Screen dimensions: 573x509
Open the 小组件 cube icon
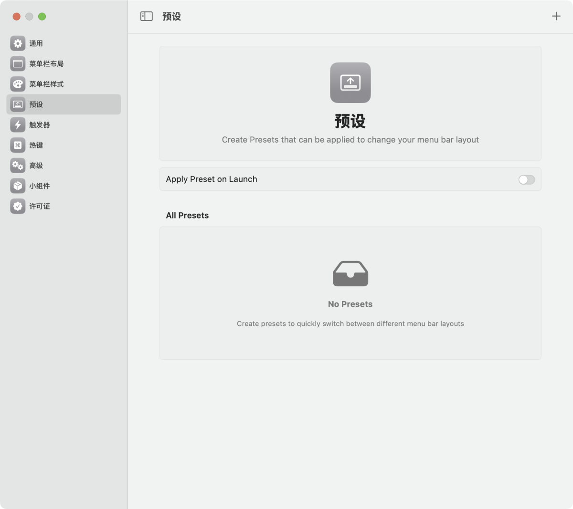(x=18, y=186)
